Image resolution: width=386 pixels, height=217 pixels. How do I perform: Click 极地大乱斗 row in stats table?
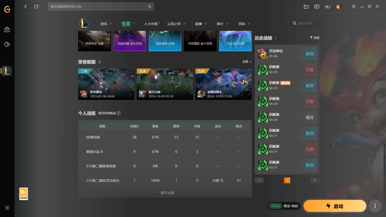coord(165,152)
